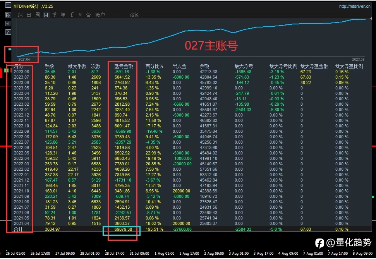Select the 2022.02 month row
The height and width of the screenshot is (259, 376).
coord(192,169)
